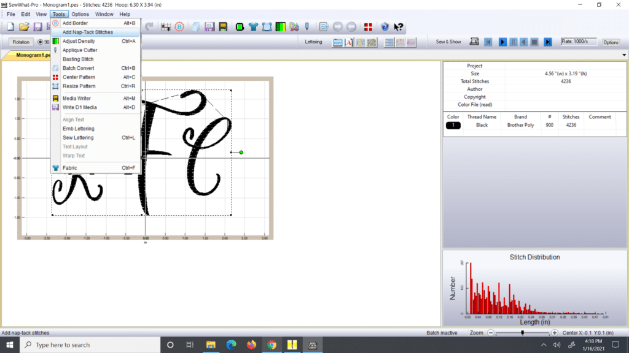Select Sew Lettering menu entry

(x=95, y=138)
